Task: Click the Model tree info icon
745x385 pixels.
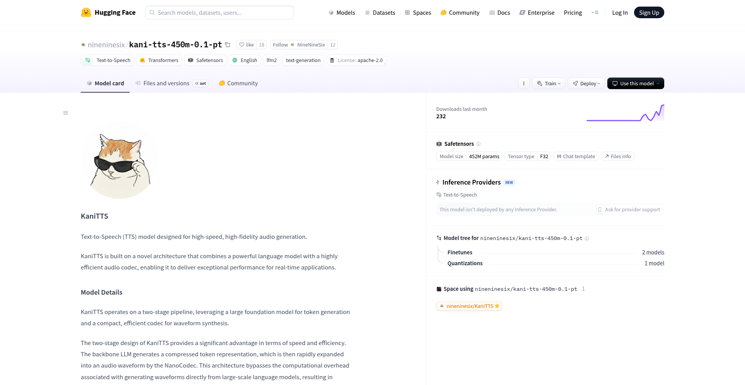Action: click(587, 238)
